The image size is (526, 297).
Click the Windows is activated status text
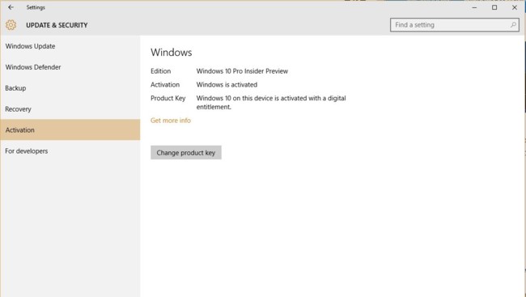point(227,85)
